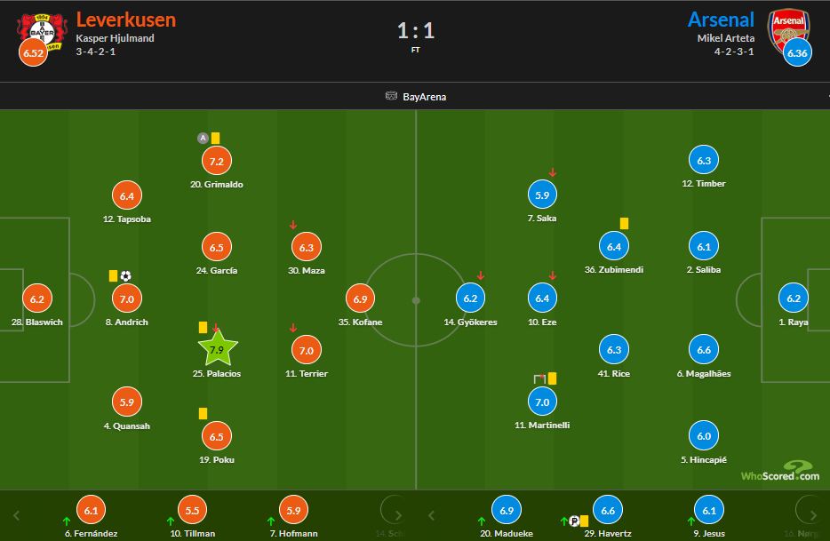Click Leverkusen's 6.52 team rating badge
Viewport: 830px width, 541px height.
[34, 53]
